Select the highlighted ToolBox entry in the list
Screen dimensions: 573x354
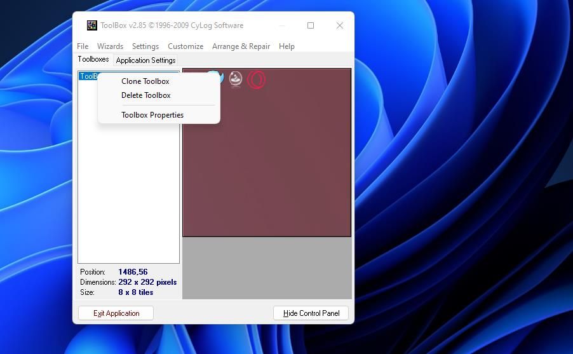88,76
